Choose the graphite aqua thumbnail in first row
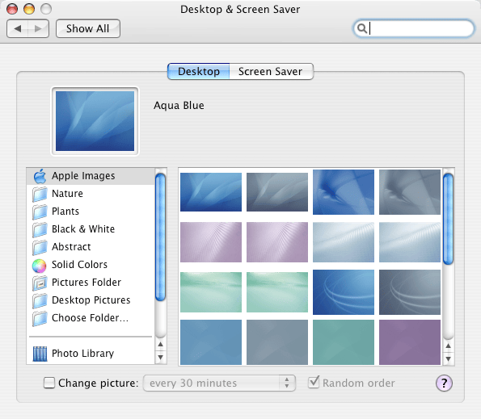481x419 pixels. 277,192
